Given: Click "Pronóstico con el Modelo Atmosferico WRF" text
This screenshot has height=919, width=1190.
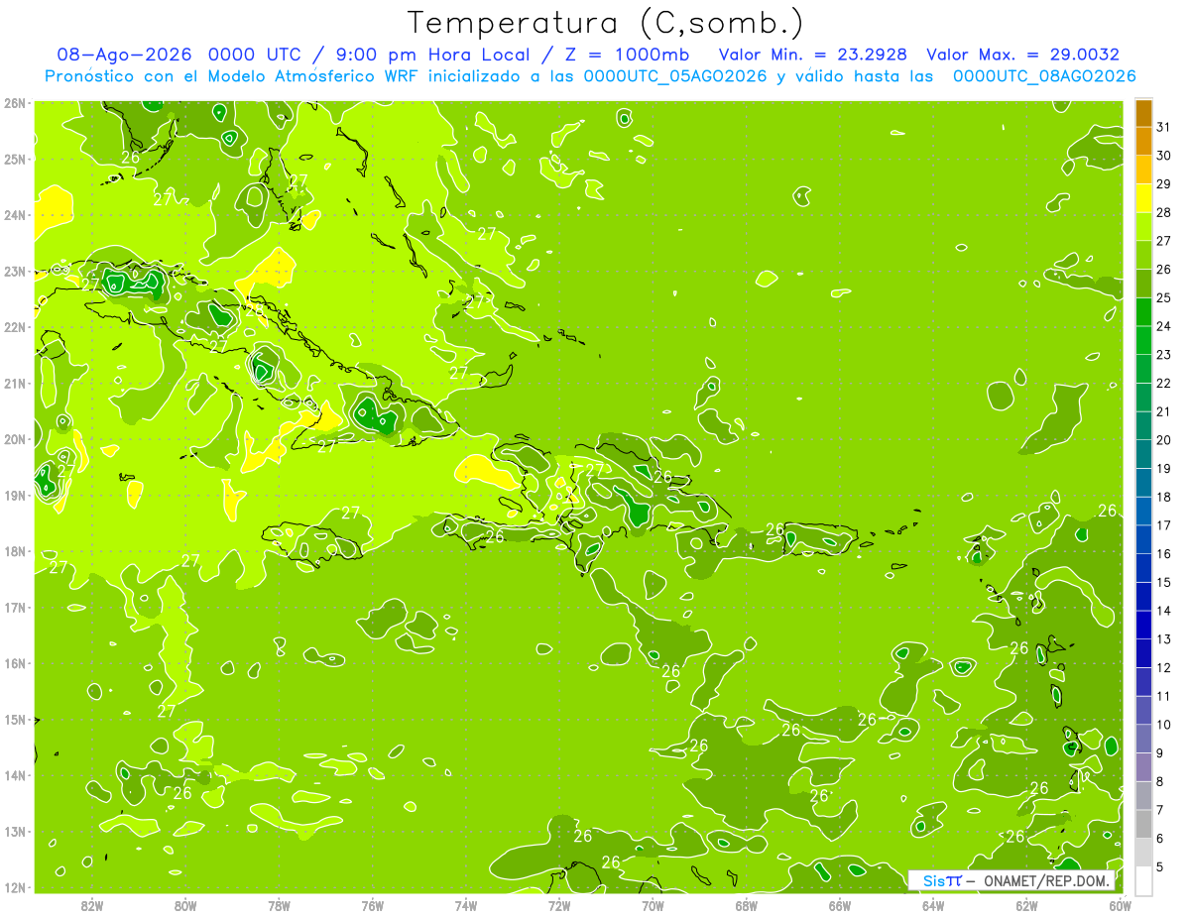Looking at the screenshot, I should 231,76.
